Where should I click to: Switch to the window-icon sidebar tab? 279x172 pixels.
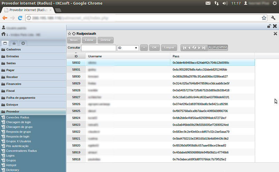5,43
